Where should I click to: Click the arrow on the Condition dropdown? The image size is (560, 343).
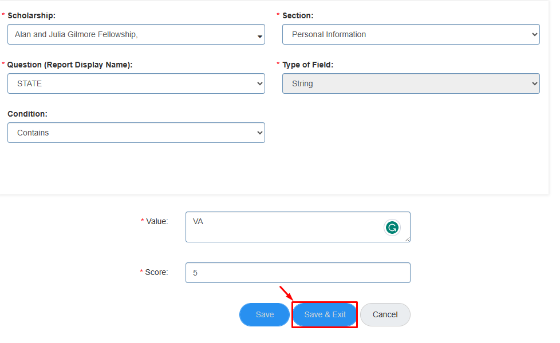pyautogui.click(x=259, y=133)
